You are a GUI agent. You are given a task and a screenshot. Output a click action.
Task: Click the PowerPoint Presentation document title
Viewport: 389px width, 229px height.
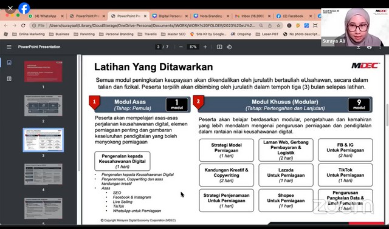click(x=39, y=47)
